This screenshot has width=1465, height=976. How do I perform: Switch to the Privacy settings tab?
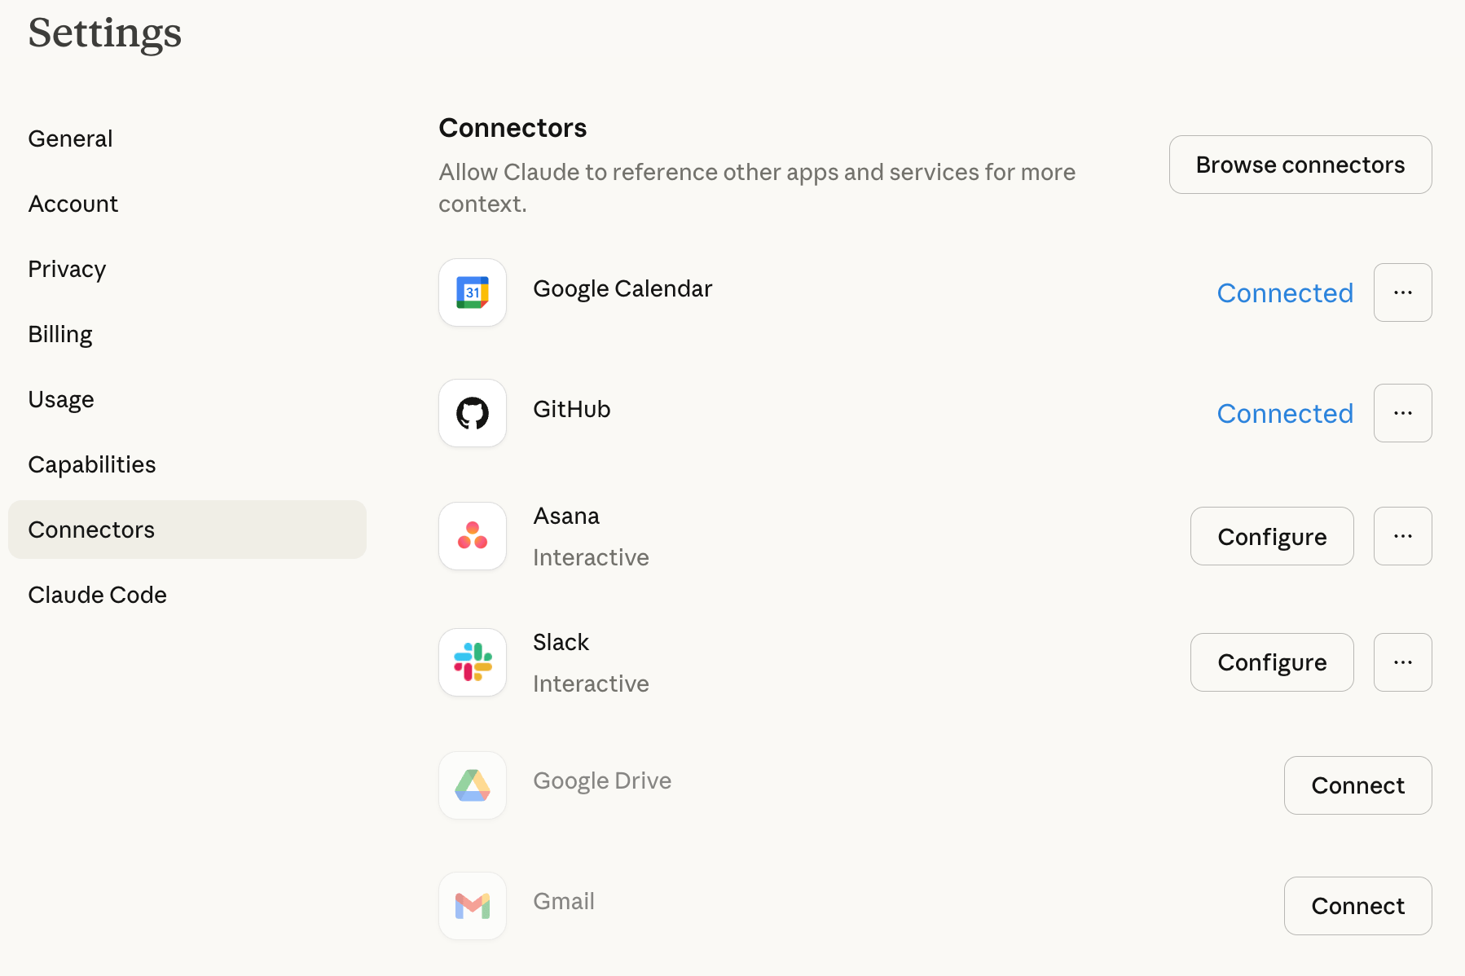(x=67, y=269)
